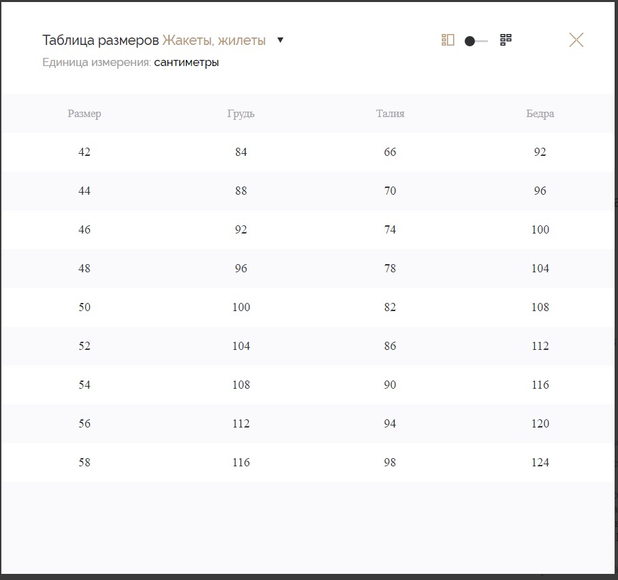Screen dimensions: 618x580
Task: Toggle the table view mode switch
Action: [476, 41]
